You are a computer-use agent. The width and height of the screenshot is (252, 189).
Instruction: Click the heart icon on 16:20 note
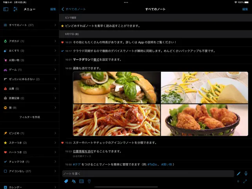62,42
